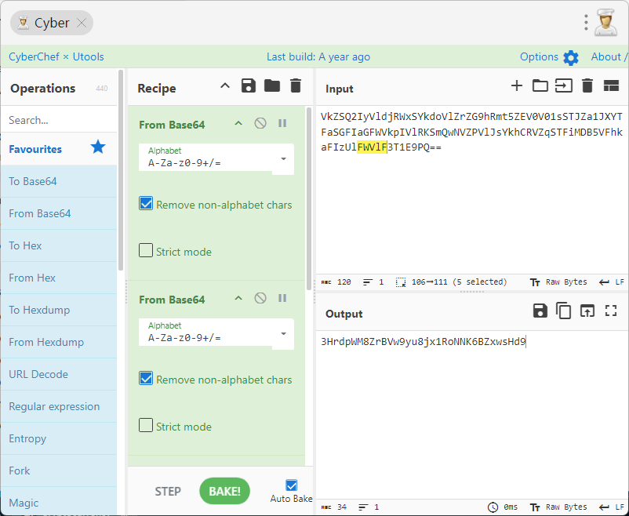Open the input Raw Bytes encoding selector
The width and height of the screenshot is (629, 516).
click(558, 282)
